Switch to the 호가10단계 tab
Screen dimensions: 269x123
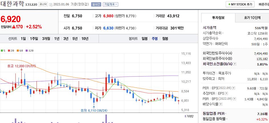click(x=252, y=18)
